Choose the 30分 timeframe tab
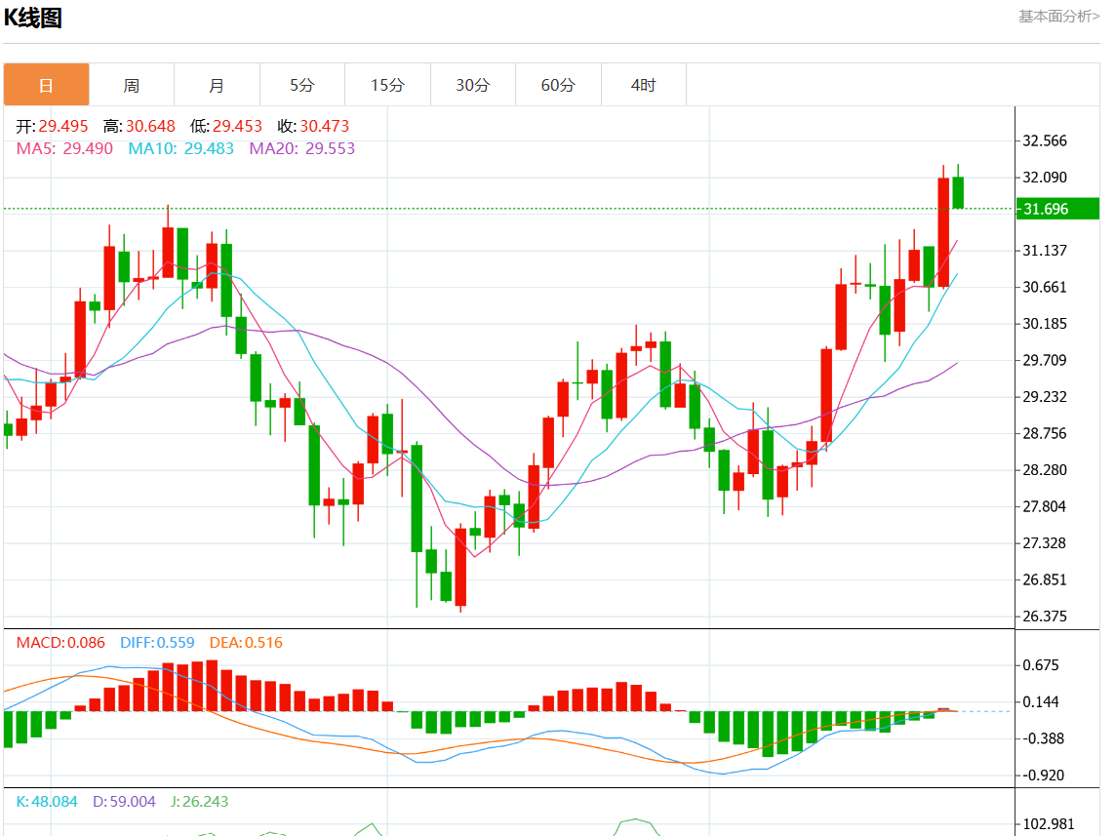The height and width of the screenshot is (836, 1115). pyautogui.click(x=473, y=86)
